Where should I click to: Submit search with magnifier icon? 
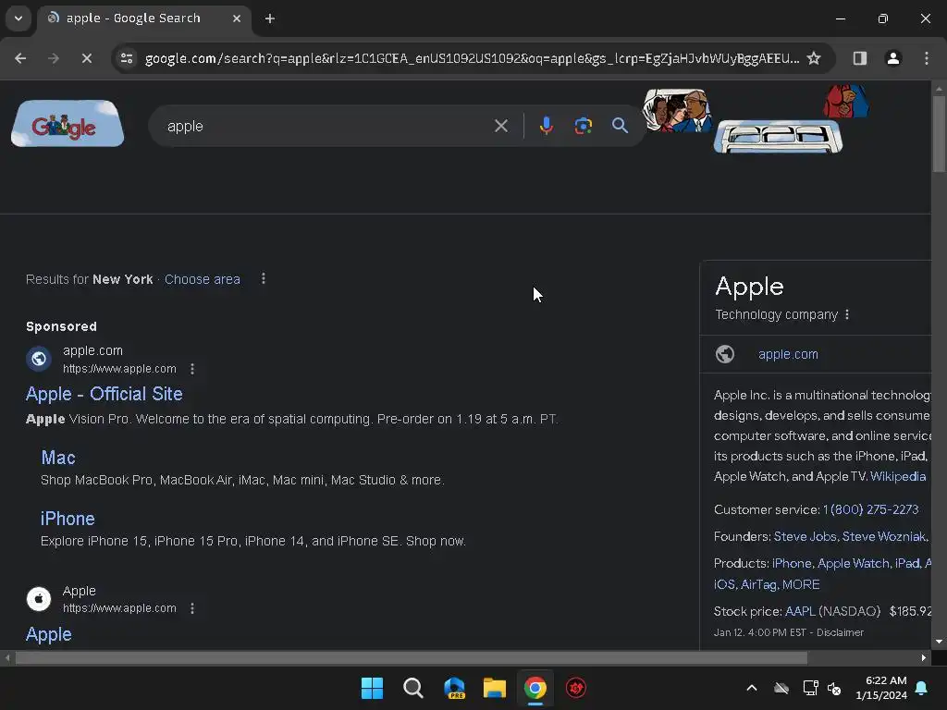(x=620, y=126)
